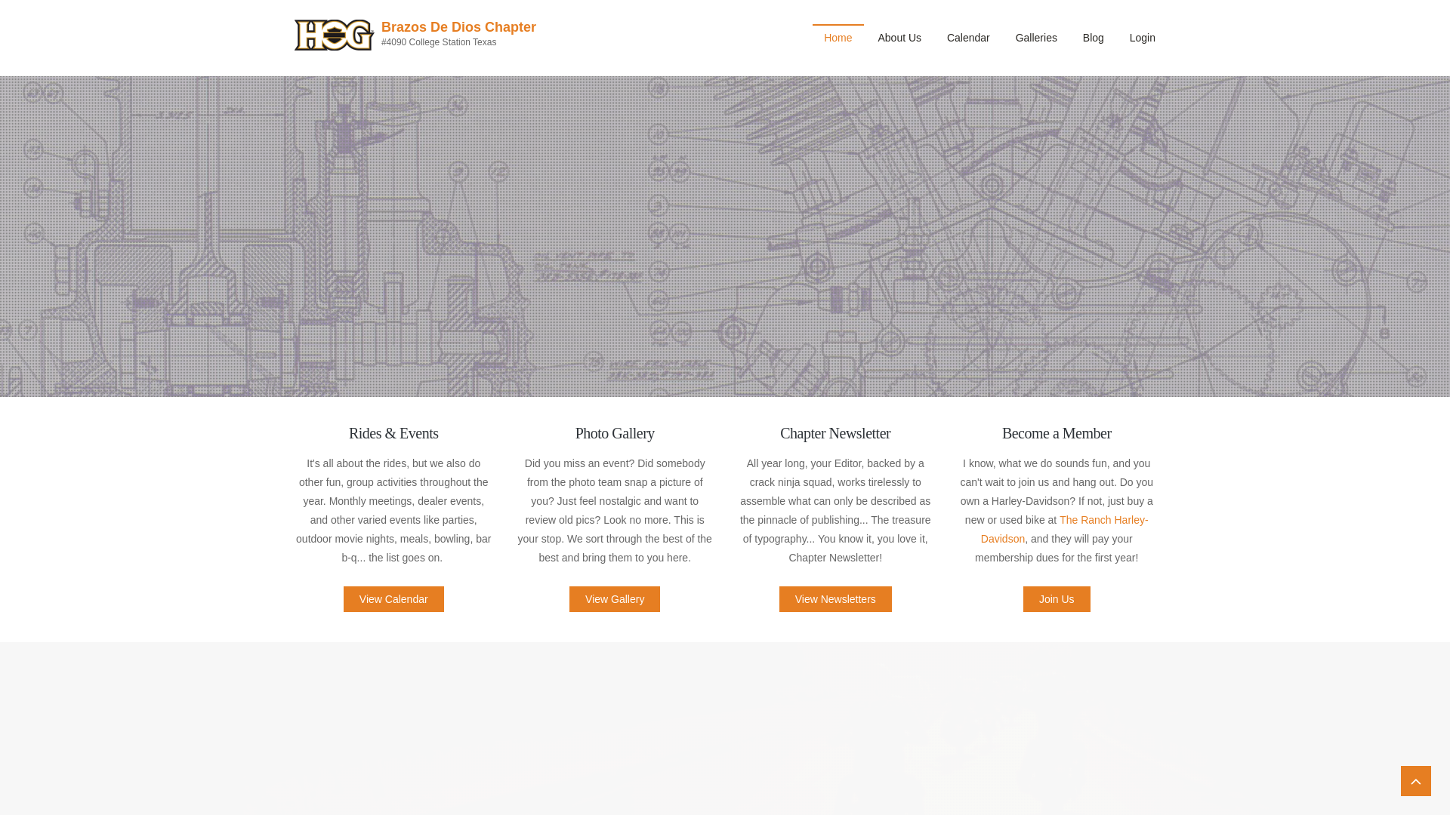Click the #4090 College Station Texas subtitle
The width and height of the screenshot is (1450, 815).
coord(439,42)
